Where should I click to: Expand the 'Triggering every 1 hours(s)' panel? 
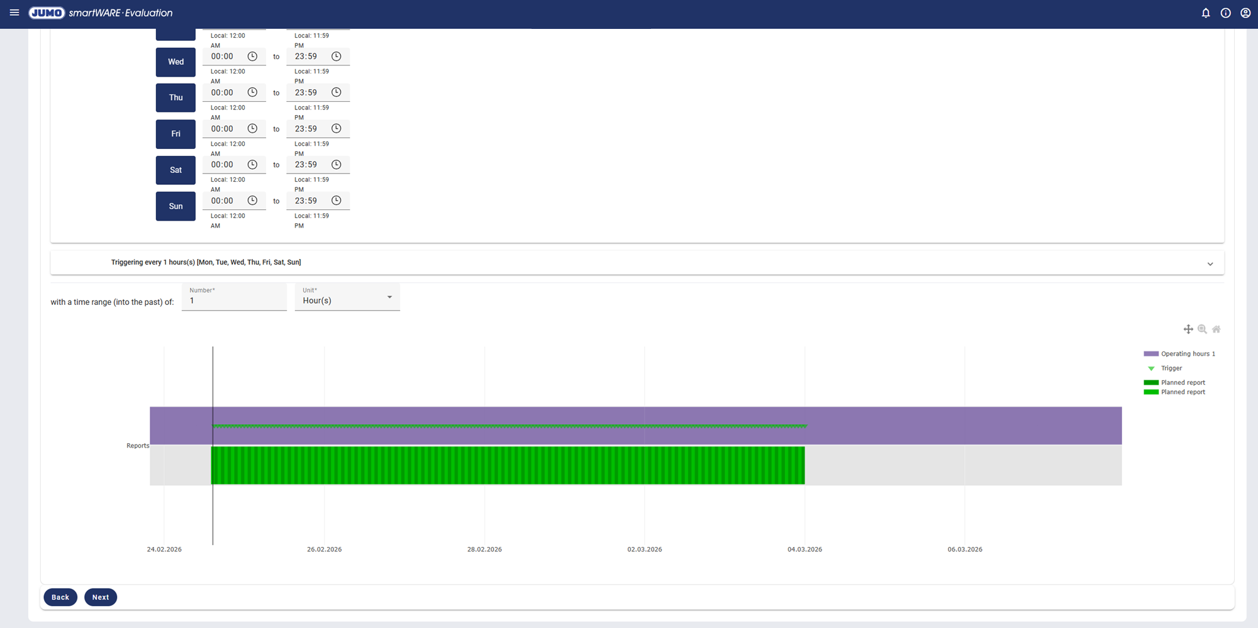coord(1210,264)
